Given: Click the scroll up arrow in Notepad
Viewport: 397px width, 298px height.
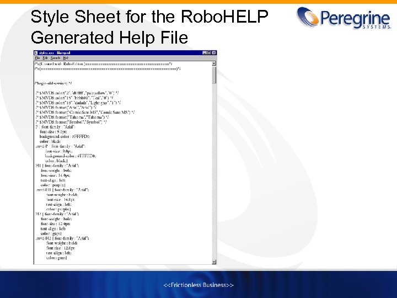Looking at the screenshot, I should pyautogui.click(x=214, y=63).
